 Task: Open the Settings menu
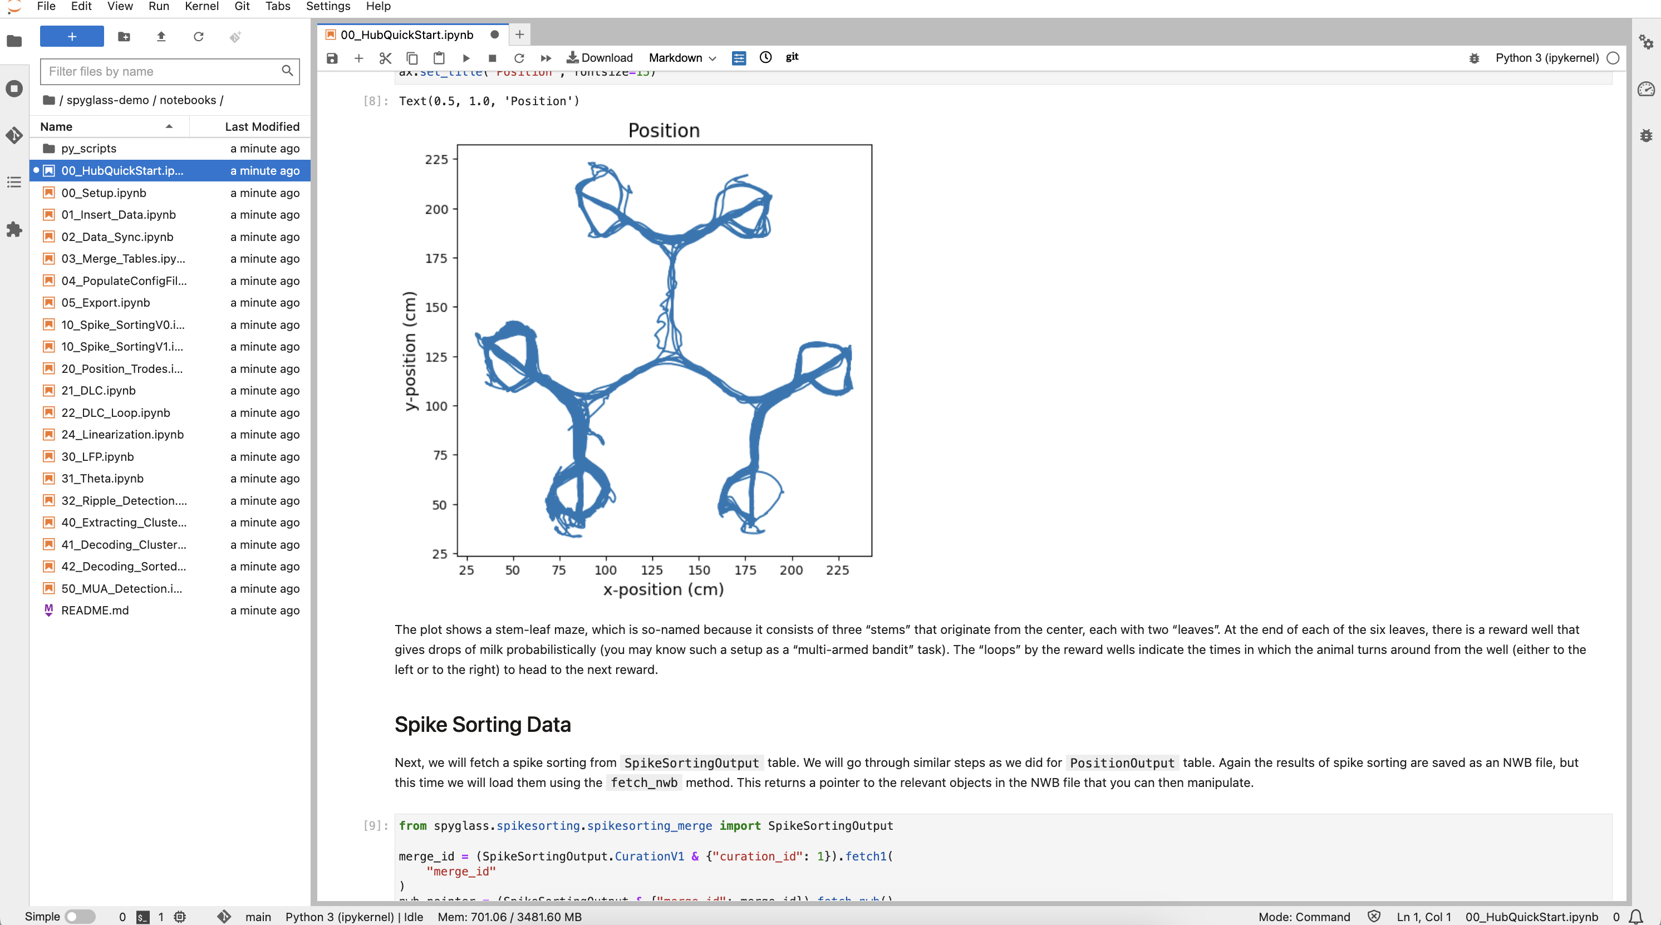pyautogui.click(x=327, y=7)
